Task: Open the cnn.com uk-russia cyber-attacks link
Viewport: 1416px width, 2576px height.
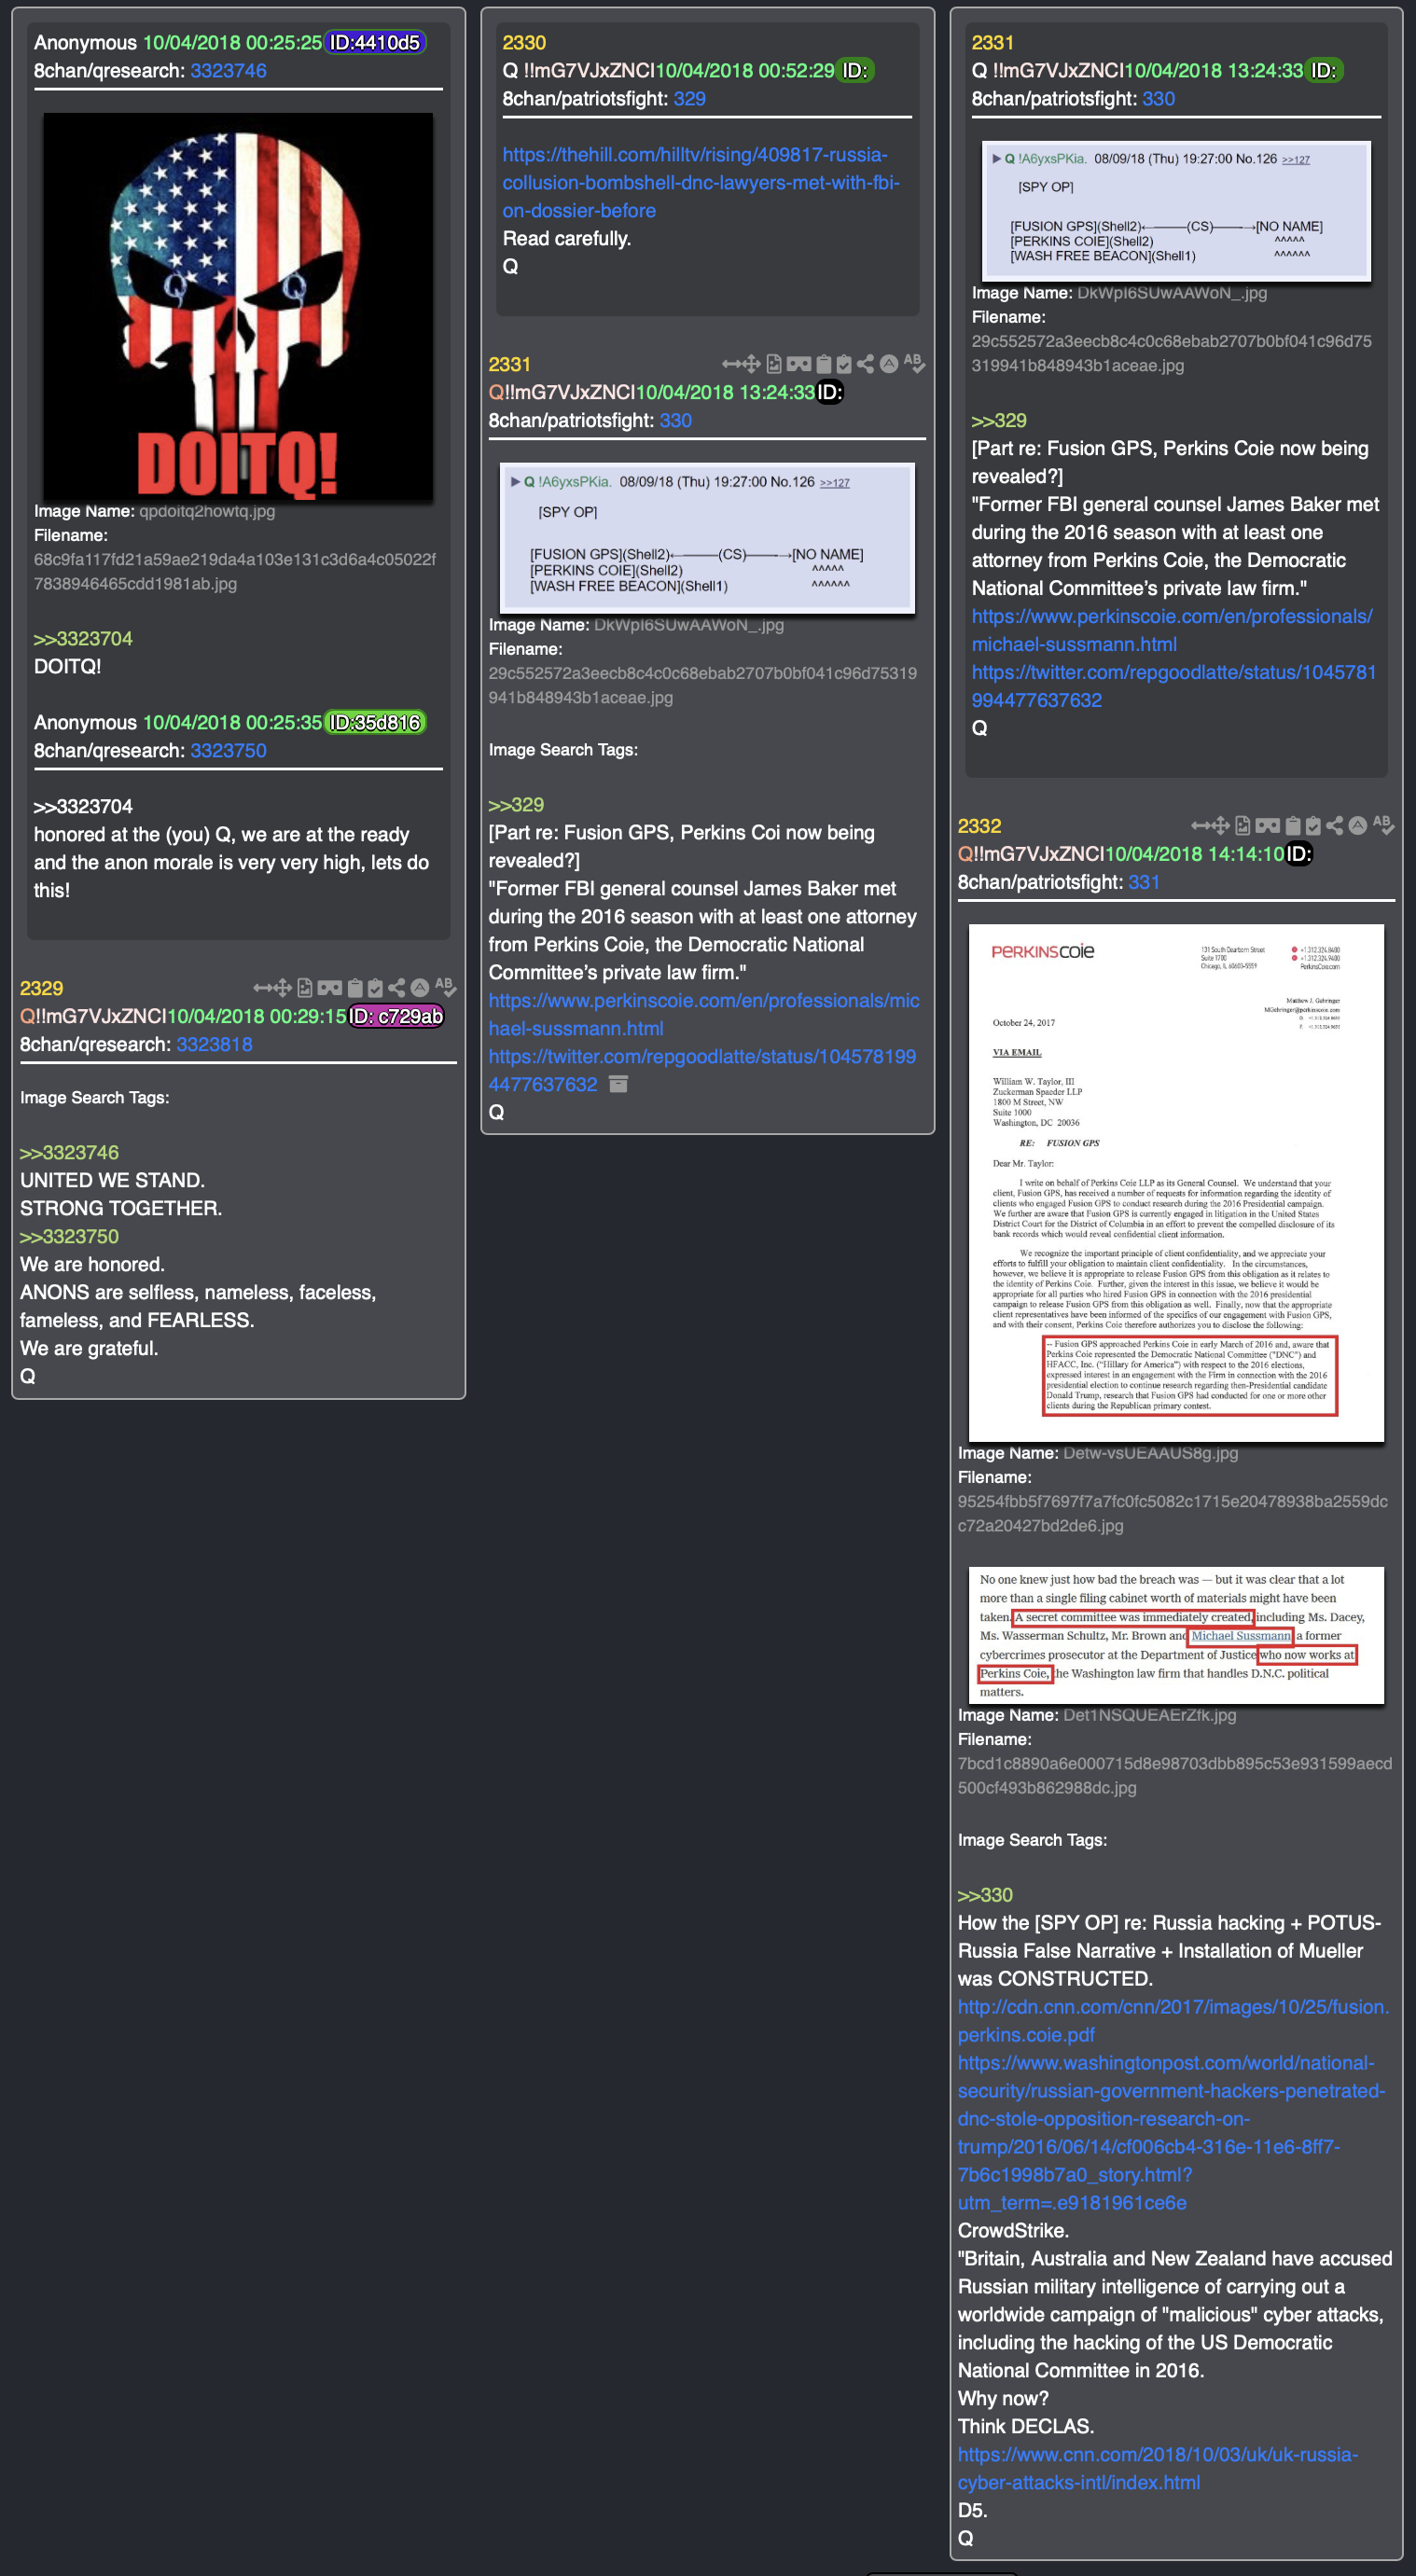Action: click(1158, 2469)
